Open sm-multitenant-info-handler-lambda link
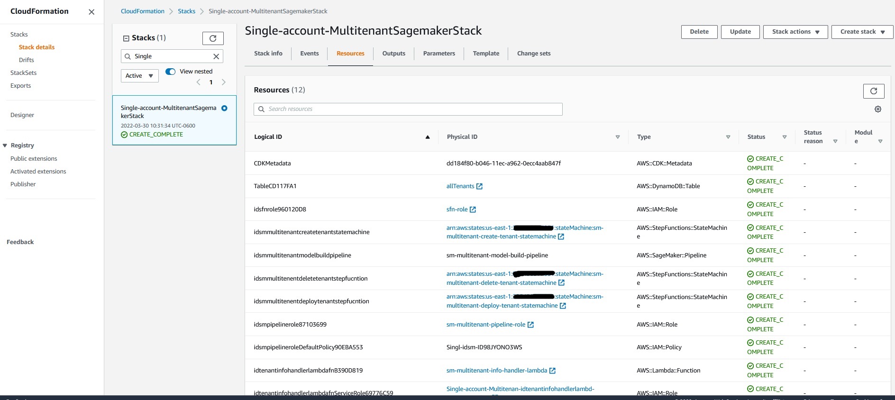Viewport: 895px width, 400px height. pyautogui.click(x=497, y=371)
